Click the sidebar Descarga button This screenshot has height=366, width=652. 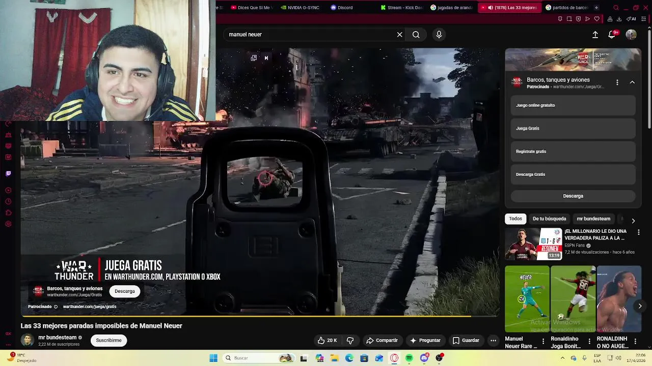(573, 196)
